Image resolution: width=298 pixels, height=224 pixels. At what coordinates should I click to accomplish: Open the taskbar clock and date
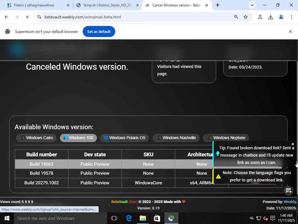(x=286, y=218)
